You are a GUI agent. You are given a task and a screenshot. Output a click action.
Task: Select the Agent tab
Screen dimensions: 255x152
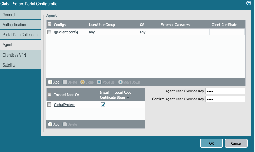click(20, 45)
